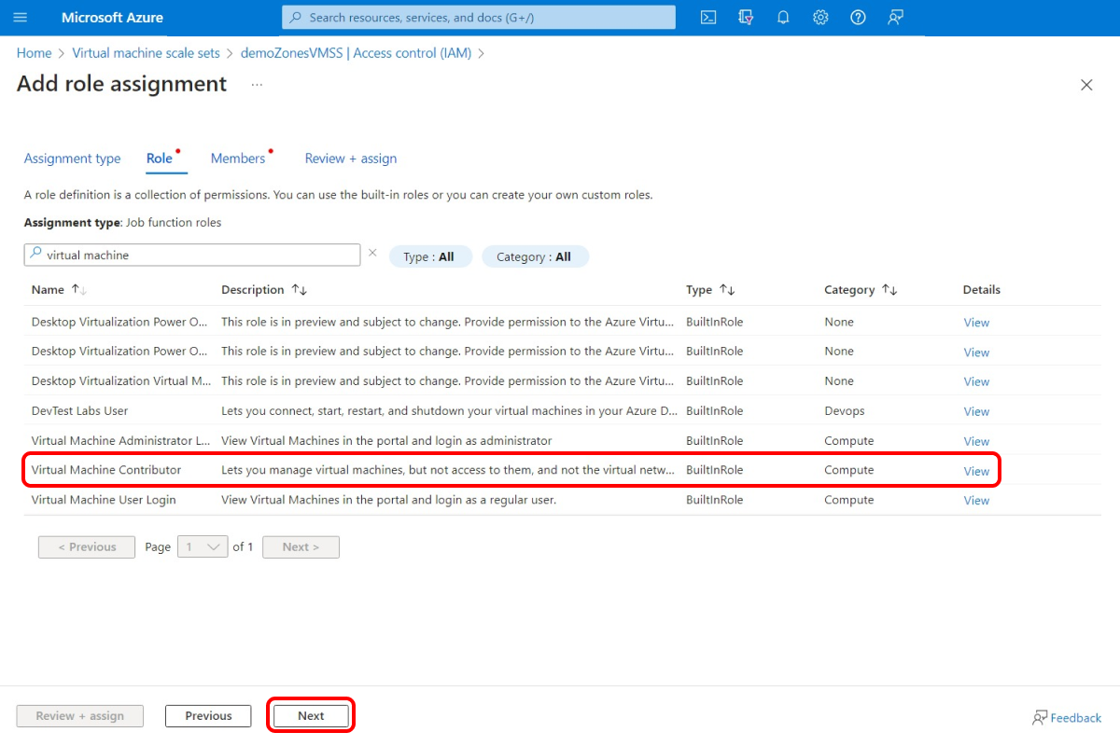Click the Next button
Image resolution: width=1120 pixels, height=746 pixels.
pyautogui.click(x=311, y=715)
